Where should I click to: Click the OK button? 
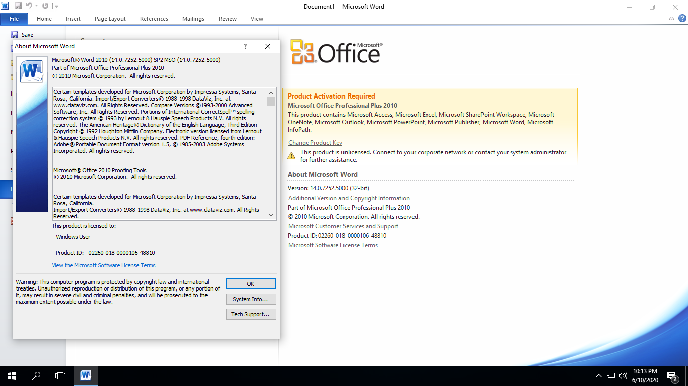coord(251,284)
